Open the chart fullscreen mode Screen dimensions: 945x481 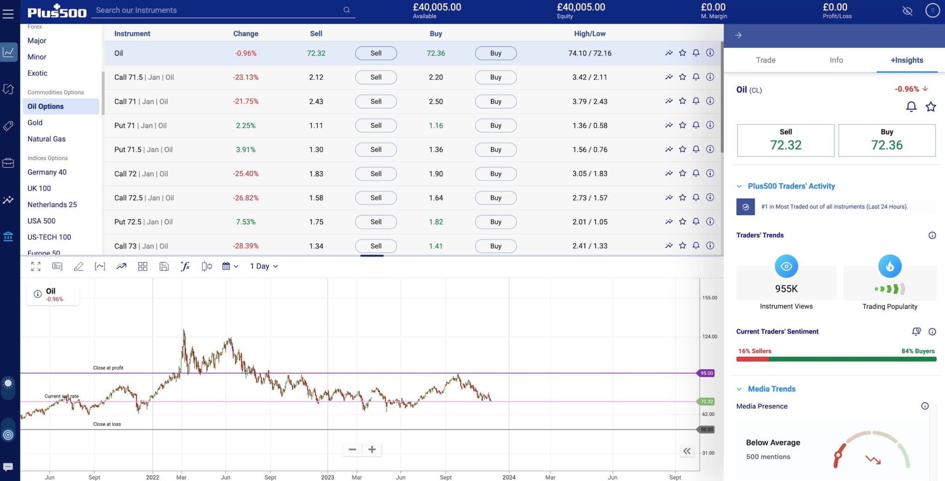pos(36,266)
